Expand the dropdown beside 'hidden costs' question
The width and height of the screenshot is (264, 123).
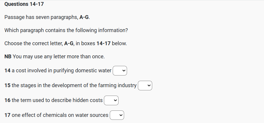(111, 100)
